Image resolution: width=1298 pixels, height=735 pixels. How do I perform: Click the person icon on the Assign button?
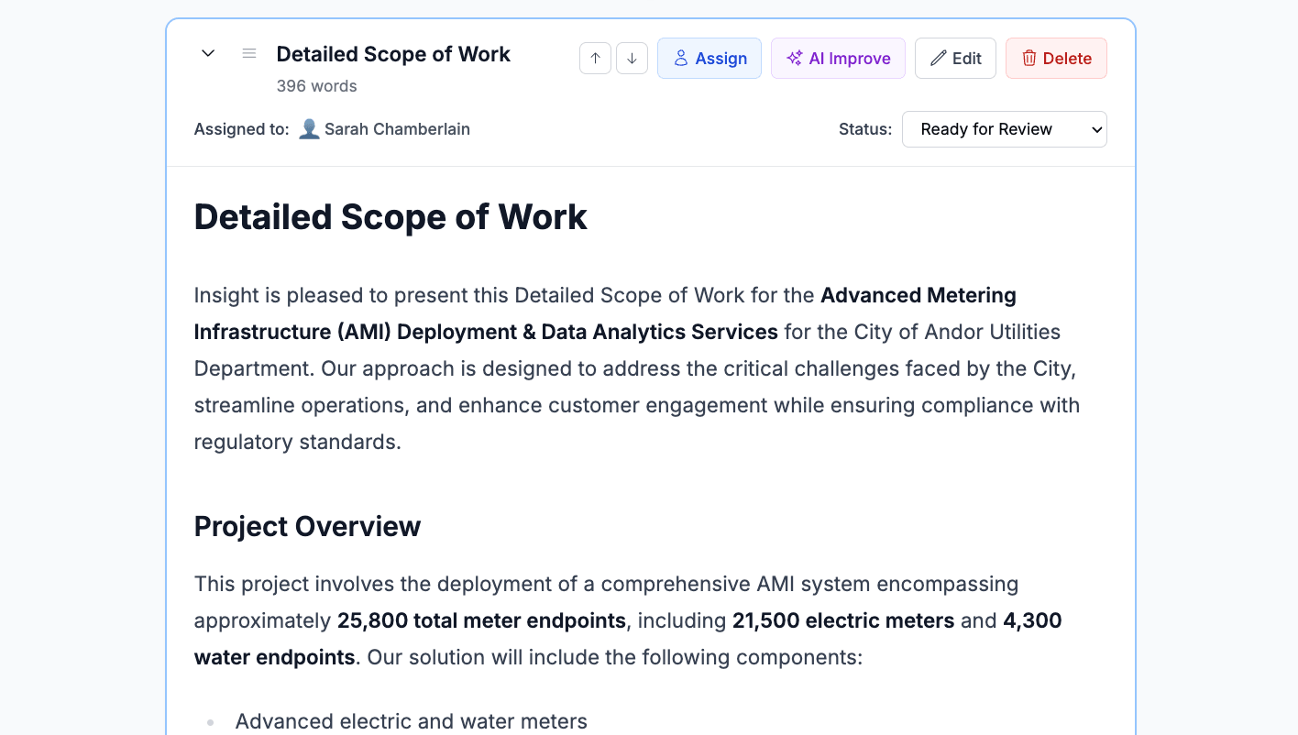click(x=680, y=58)
